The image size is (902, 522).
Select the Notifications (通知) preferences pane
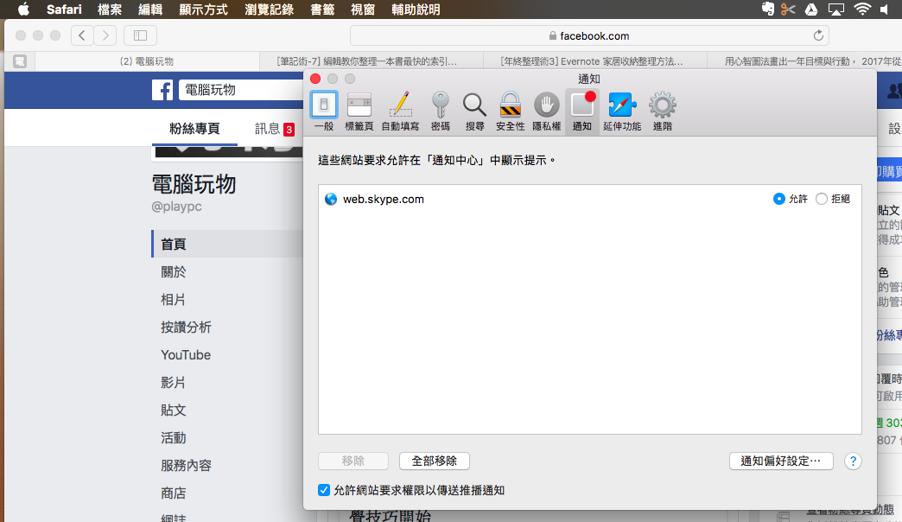click(582, 111)
